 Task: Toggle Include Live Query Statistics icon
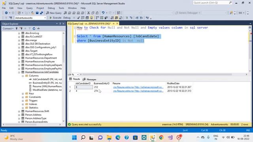coord(102,18)
